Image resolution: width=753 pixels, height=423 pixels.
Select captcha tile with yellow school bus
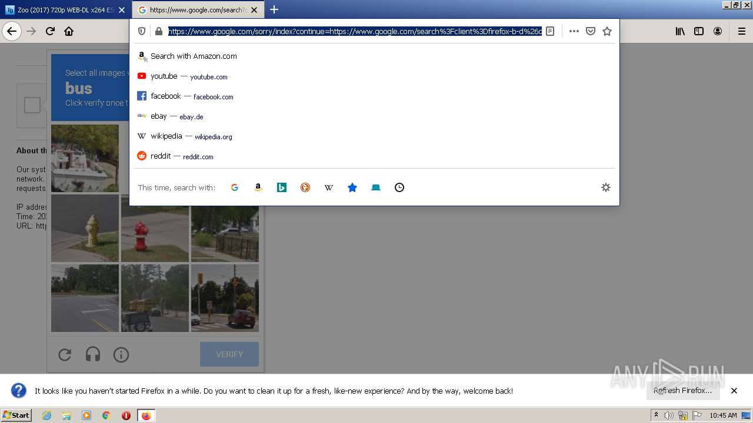[155, 298]
